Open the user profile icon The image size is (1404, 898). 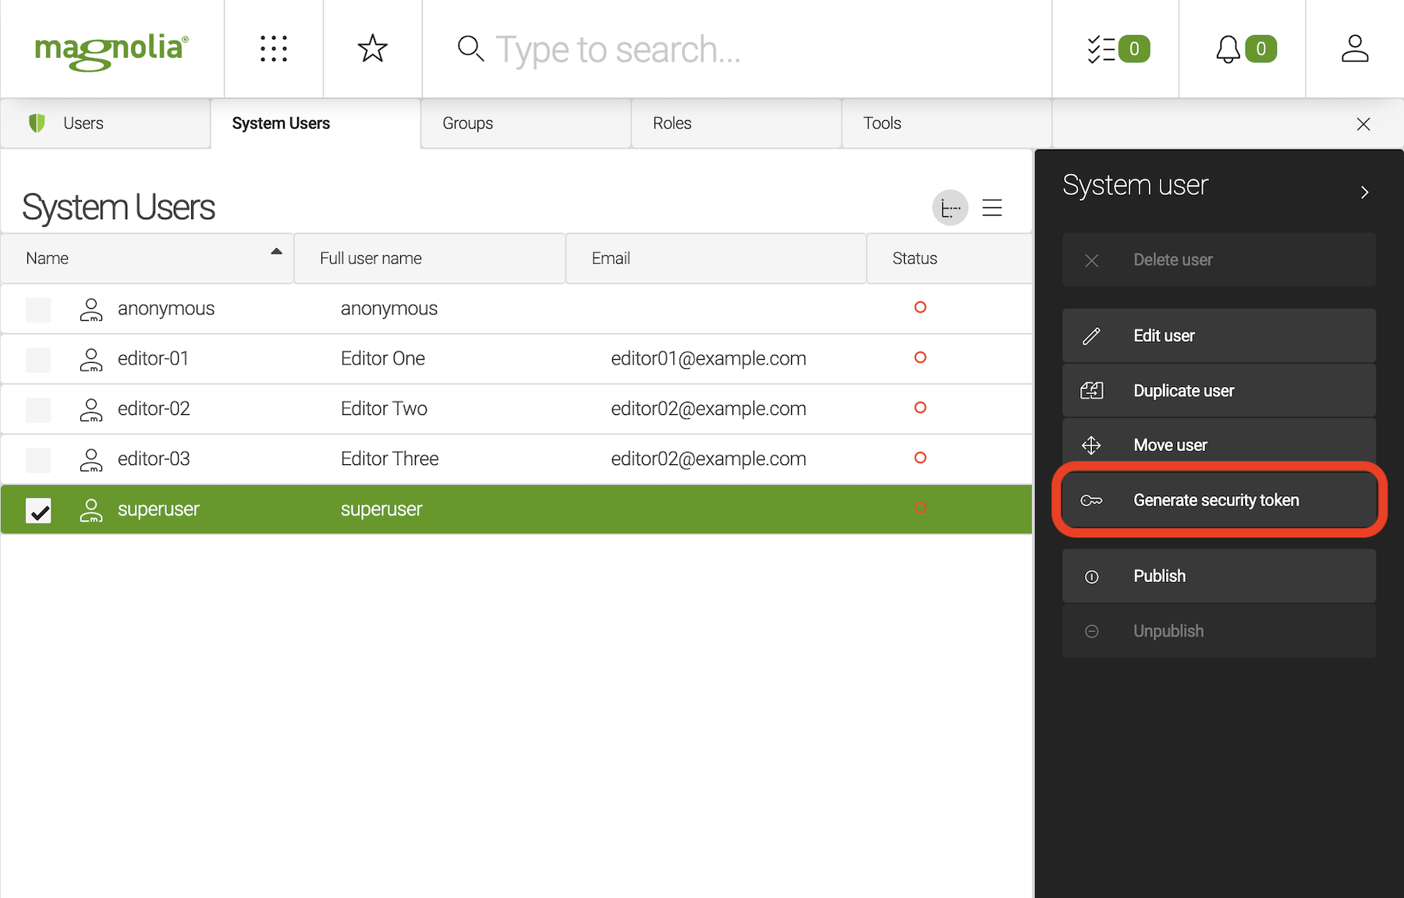1354,48
